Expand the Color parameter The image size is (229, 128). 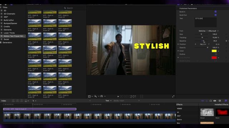(178, 51)
